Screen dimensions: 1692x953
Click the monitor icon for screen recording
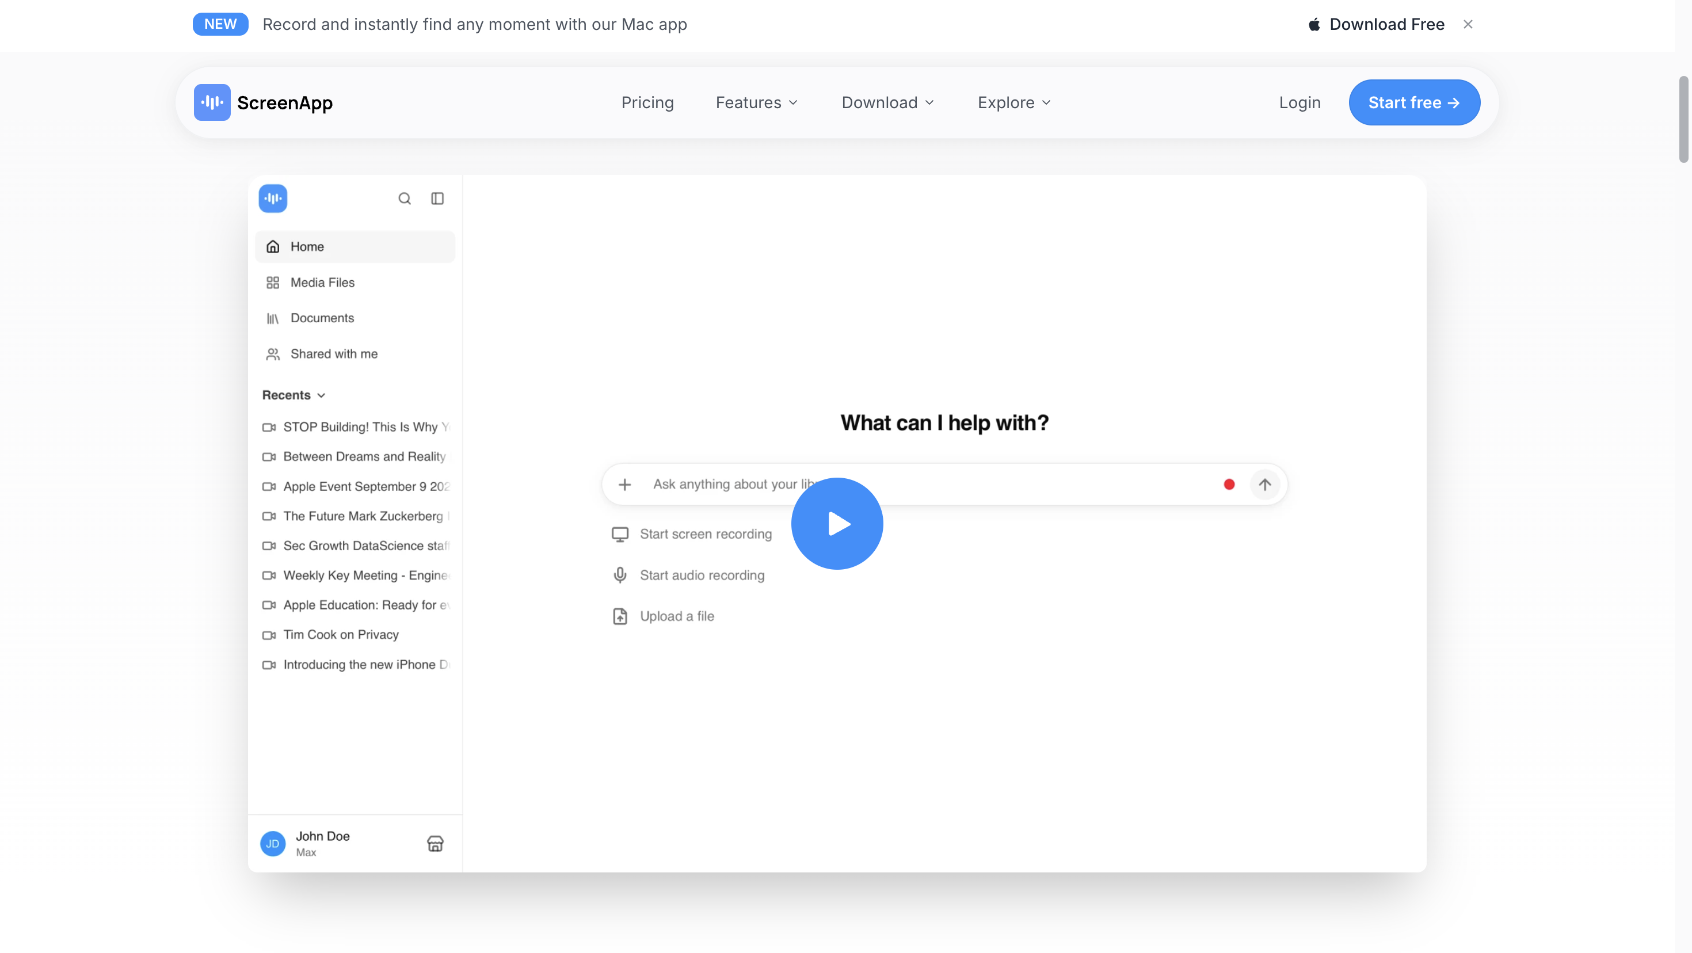coord(619,534)
